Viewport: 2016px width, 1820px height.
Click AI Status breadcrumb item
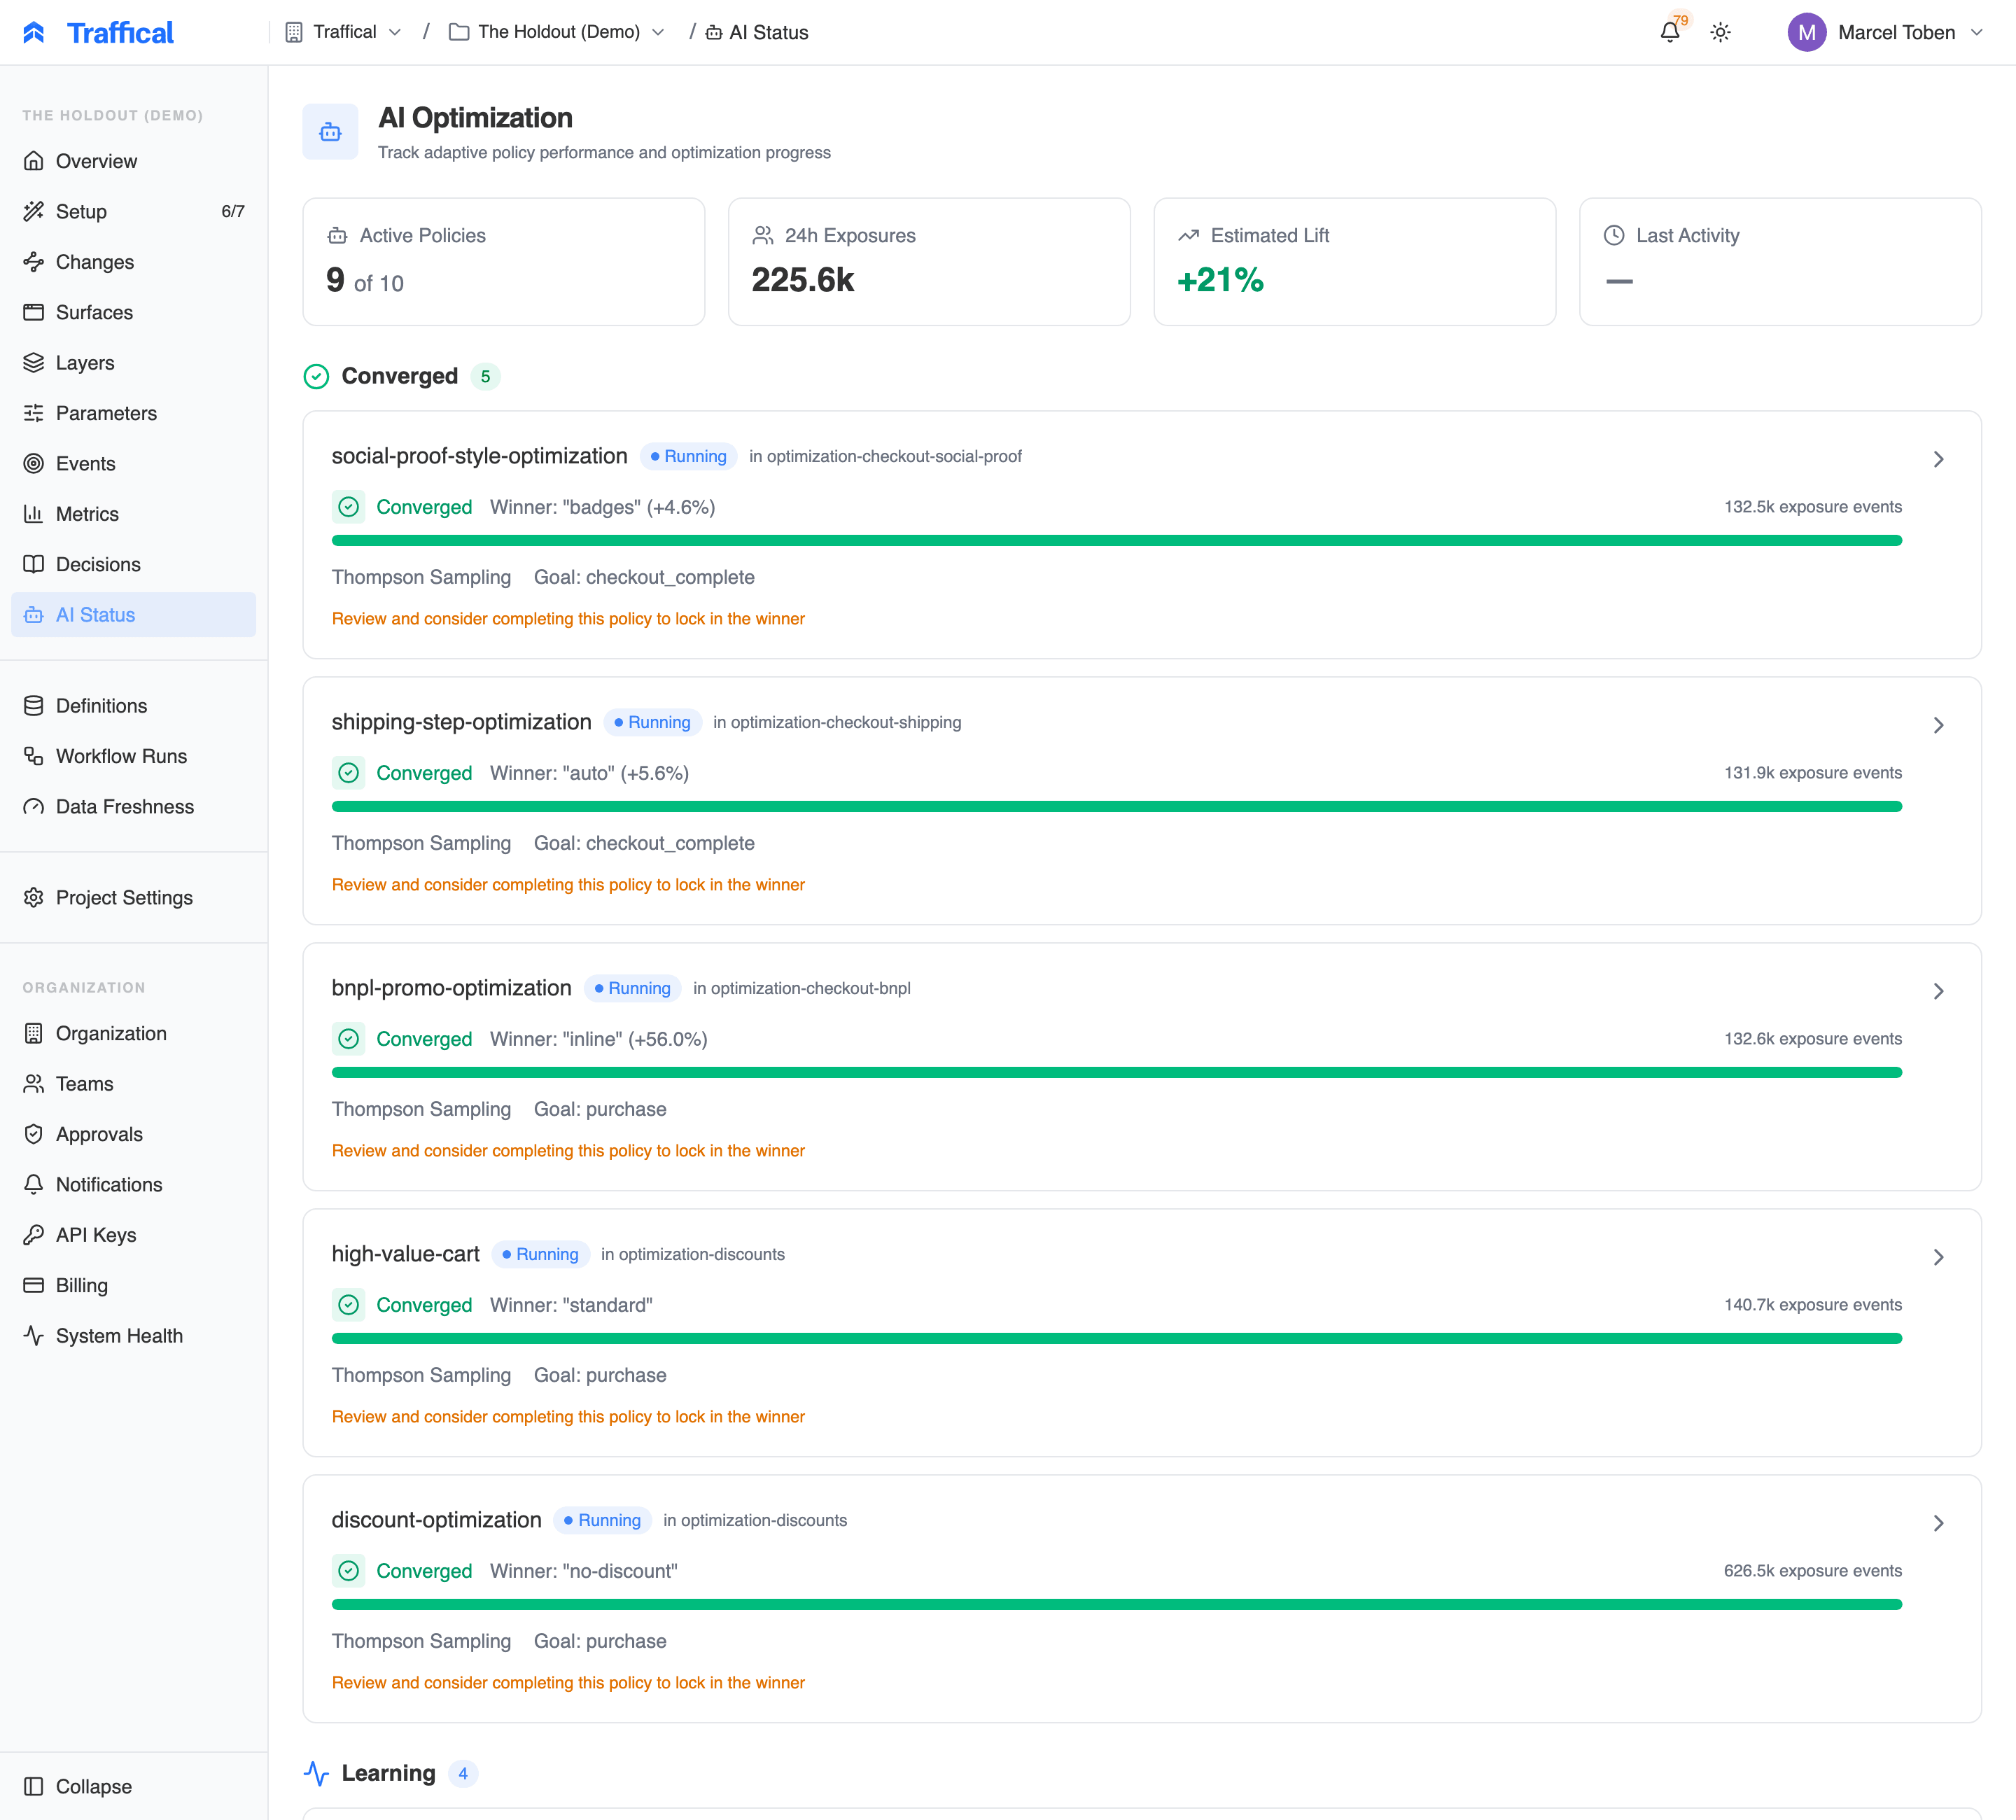pos(757,32)
